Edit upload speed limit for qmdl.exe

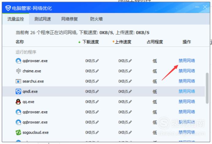point(130,91)
